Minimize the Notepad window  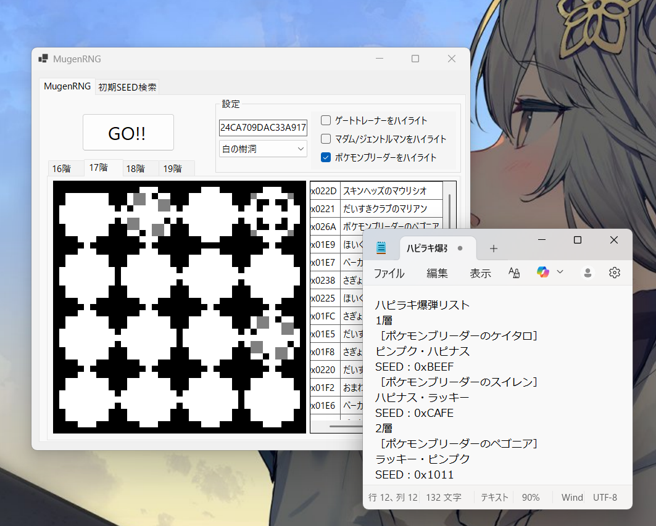point(542,240)
